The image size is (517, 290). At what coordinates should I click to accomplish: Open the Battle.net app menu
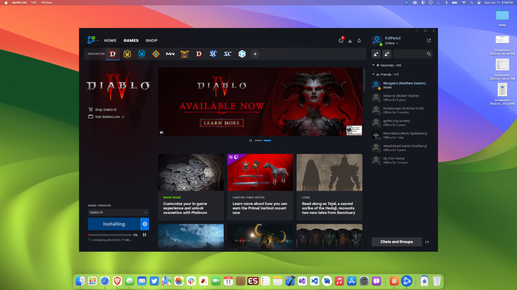19,3
